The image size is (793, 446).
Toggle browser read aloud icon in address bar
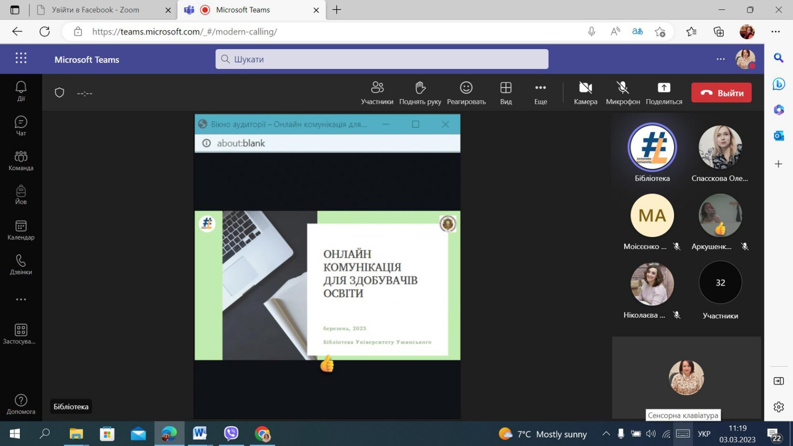[615, 32]
